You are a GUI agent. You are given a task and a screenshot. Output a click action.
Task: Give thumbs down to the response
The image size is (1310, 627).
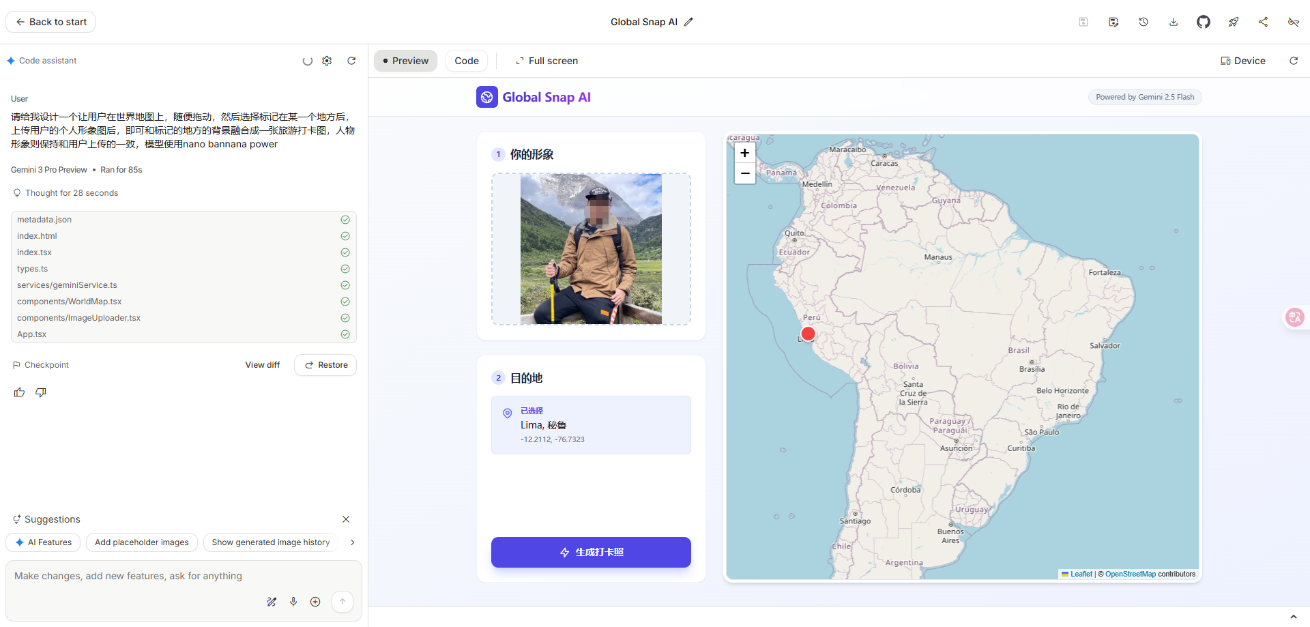point(41,392)
